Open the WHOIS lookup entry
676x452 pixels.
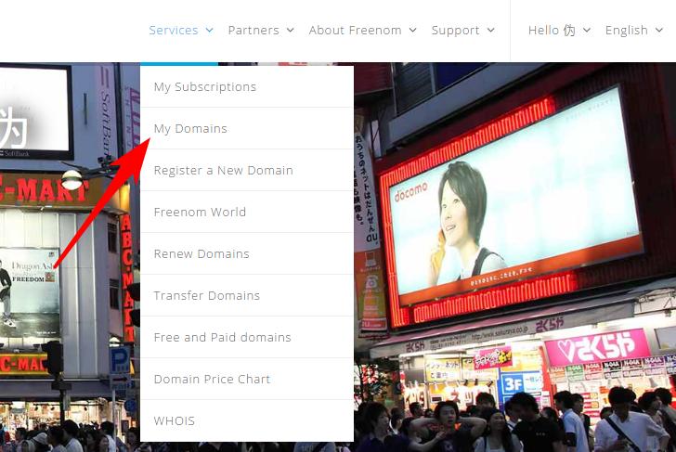tap(247, 420)
